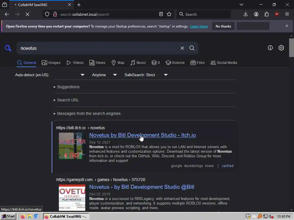The height and width of the screenshot is (220, 294).
Task: Click the Learn more link
Action: point(199,26)
